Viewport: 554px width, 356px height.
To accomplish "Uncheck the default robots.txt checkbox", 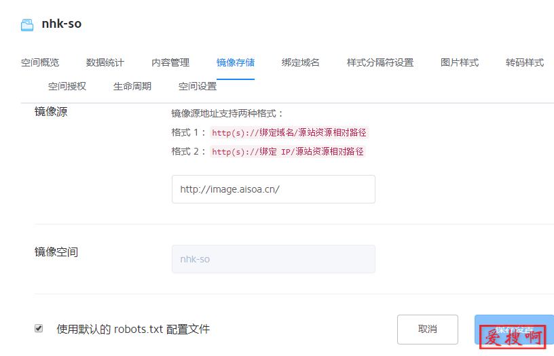I will point(39,328).
